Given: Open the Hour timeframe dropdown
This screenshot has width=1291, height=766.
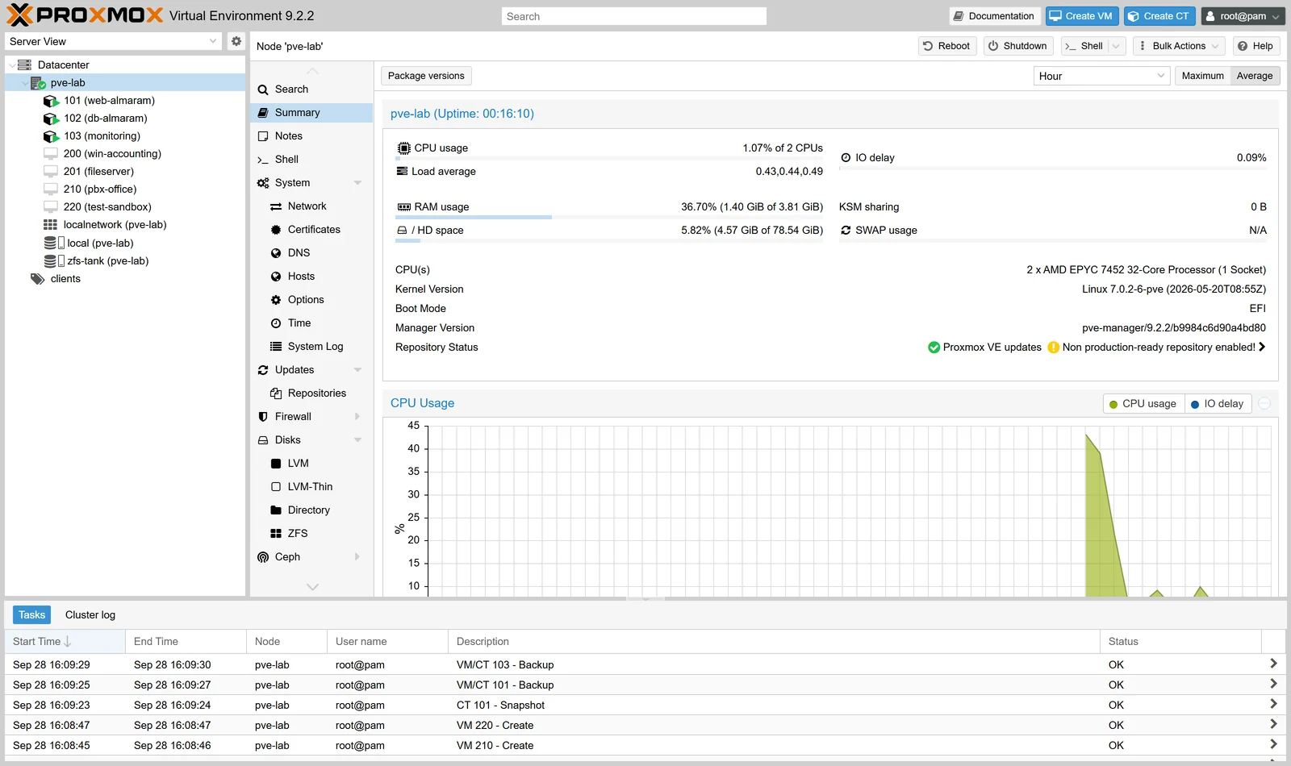Looking at the screenshot, I should click(x=1161, y=76).
